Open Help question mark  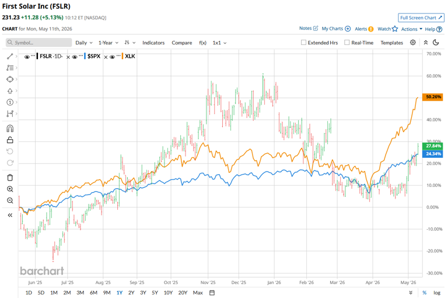439,29
